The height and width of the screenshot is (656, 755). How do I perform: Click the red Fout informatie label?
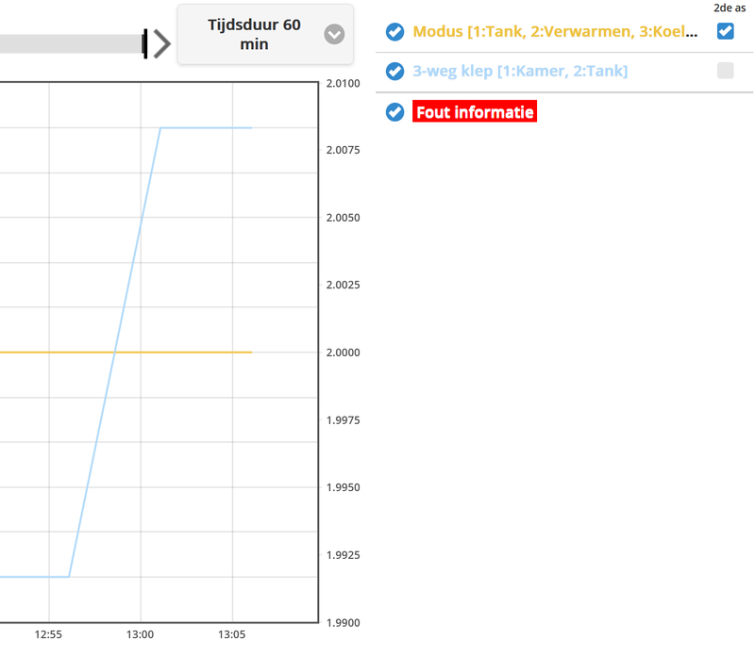[475, 112]
